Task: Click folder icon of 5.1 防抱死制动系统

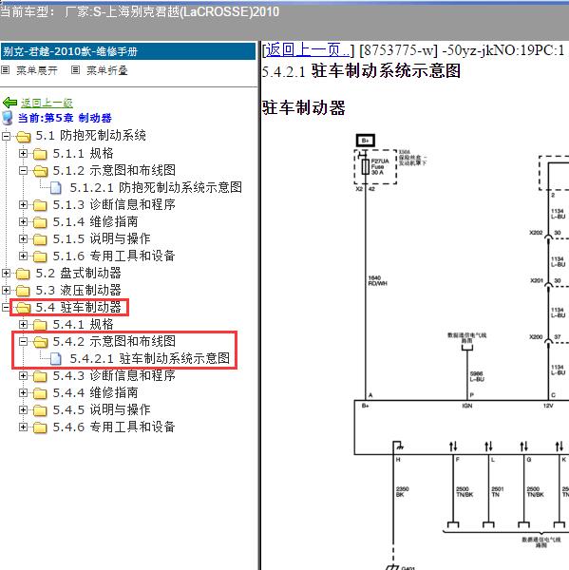Action: coord(23,137)
